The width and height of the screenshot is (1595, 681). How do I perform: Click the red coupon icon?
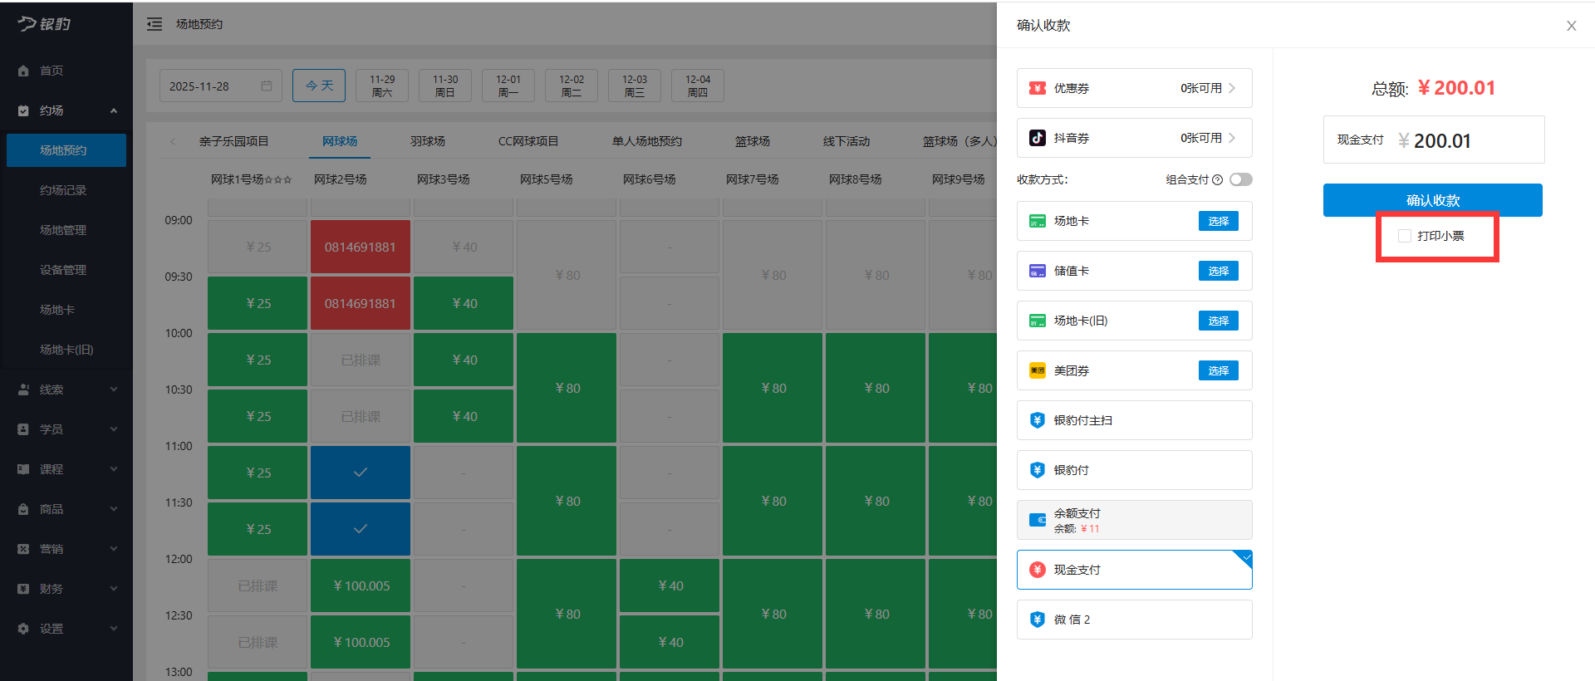[x=1038, y=88]
